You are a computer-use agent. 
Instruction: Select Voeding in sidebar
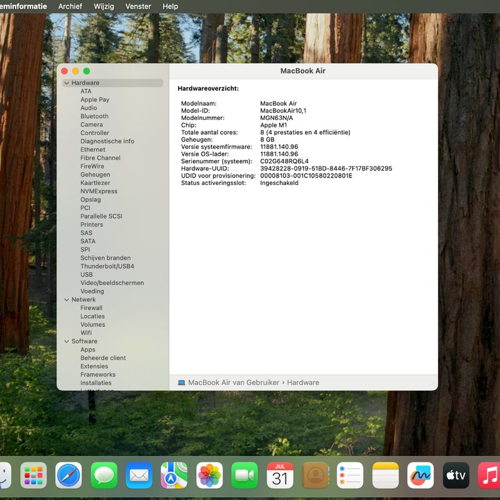coord(92,291)
